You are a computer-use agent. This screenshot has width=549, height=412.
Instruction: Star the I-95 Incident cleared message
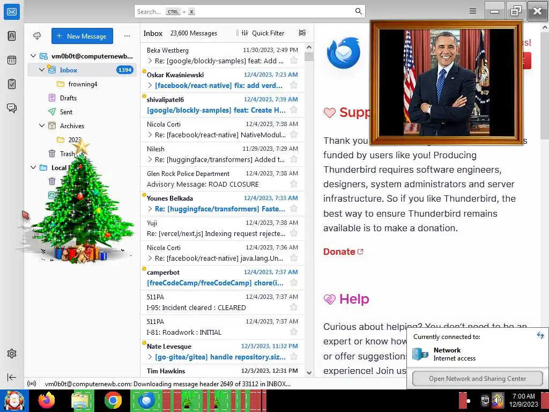coord(294,307)
